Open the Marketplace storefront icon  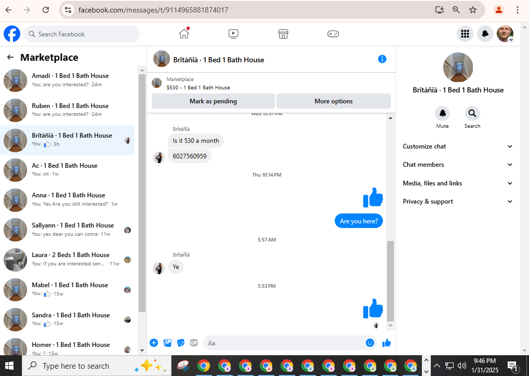click(x=283, y=34)
